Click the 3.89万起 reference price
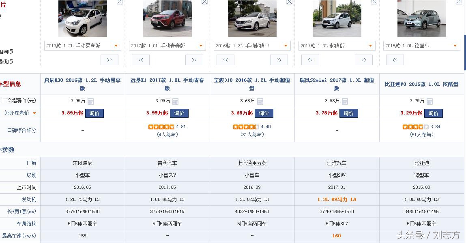Screen dimensions: 466x243 [72, 113]
